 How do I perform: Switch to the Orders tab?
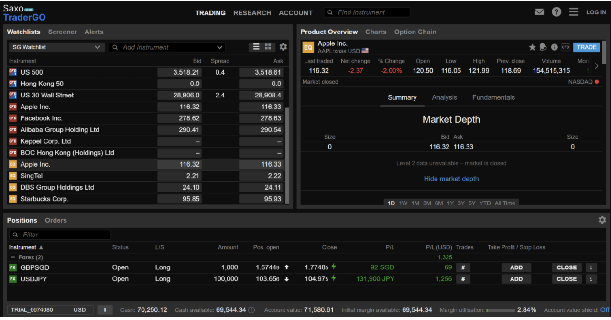point(56,220)
